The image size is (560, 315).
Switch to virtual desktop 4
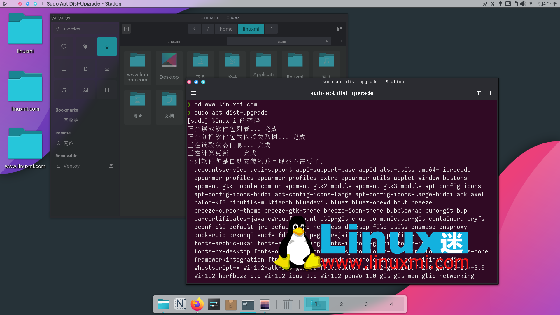(x=391, y=304)
